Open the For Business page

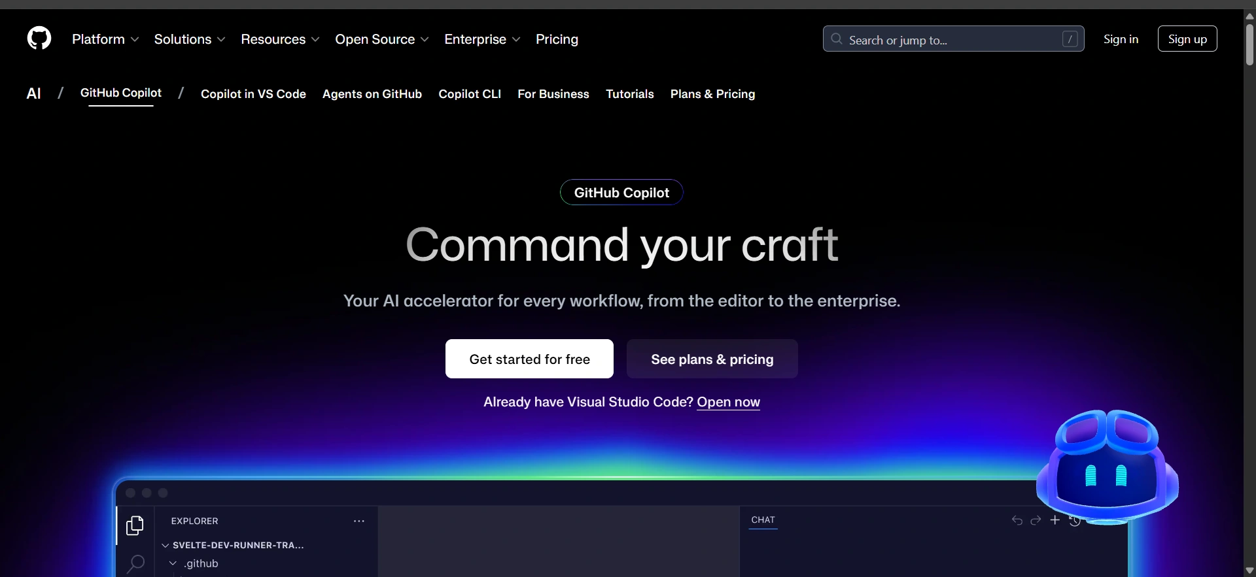(553, 94)
